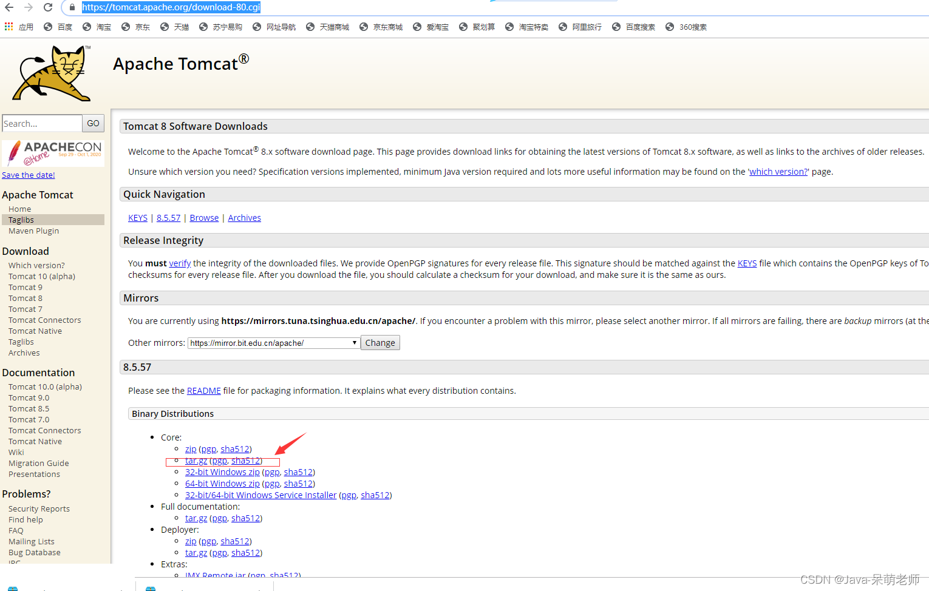Open Tomcat 9.0 documentation

[29, 397]
